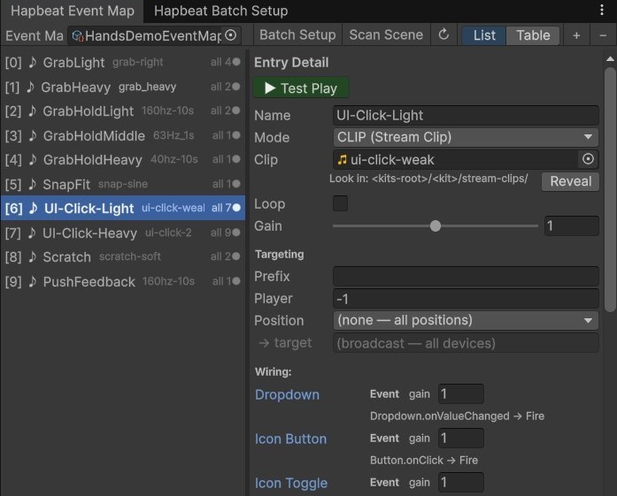Click the HandsDemoEventMap asset field

(x=154, y=35)
